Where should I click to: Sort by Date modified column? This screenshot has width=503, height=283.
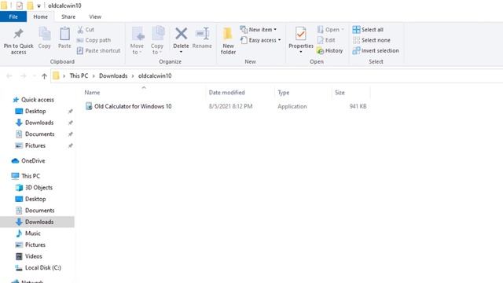227,93
